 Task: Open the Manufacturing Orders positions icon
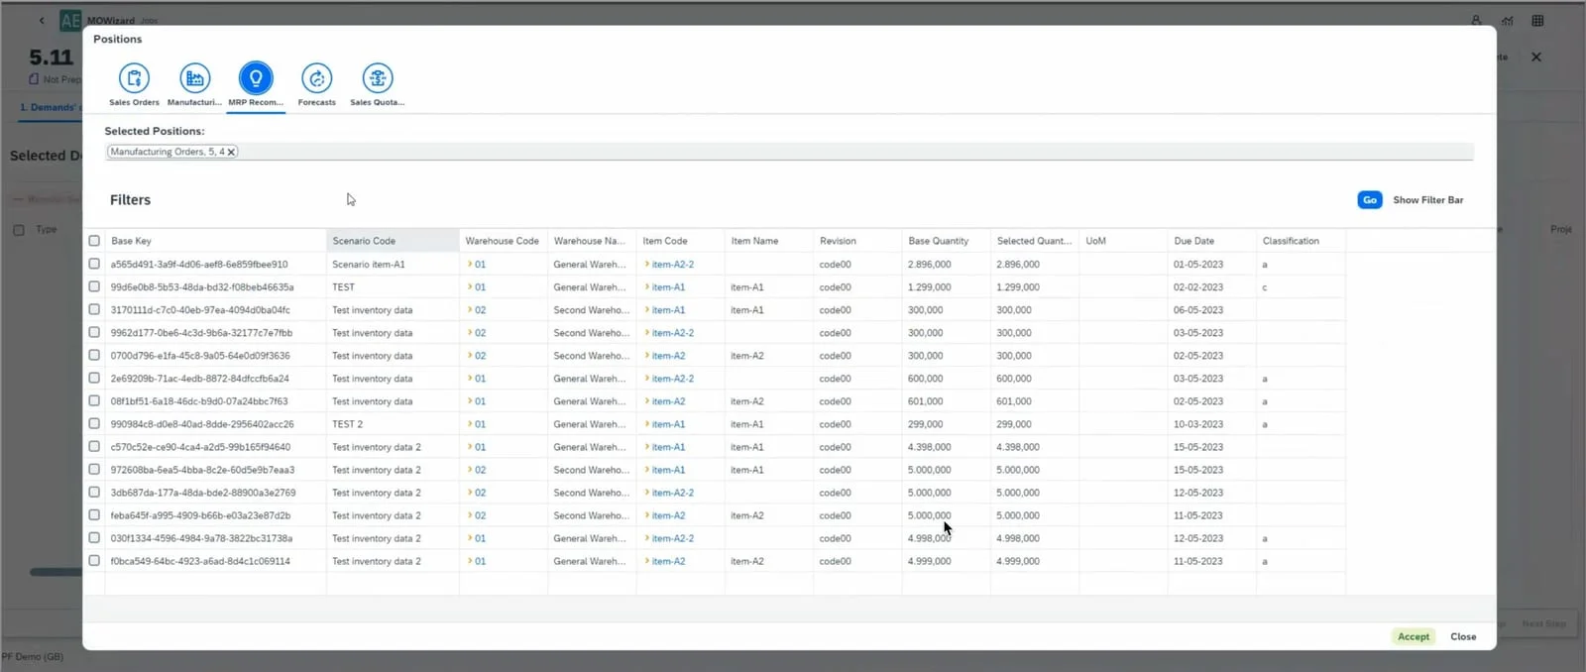(x=194, y=78)
